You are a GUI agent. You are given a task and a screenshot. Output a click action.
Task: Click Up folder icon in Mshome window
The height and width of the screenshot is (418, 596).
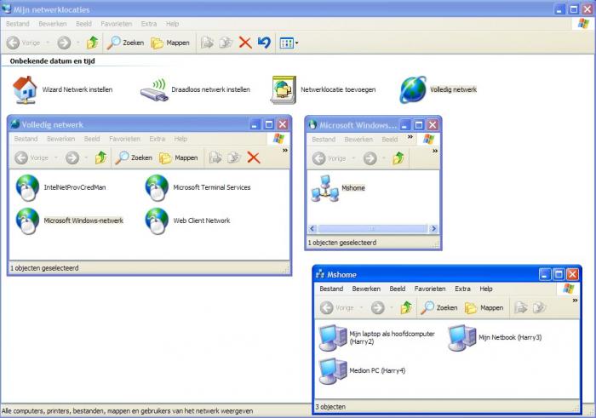(x=406, y=308)
